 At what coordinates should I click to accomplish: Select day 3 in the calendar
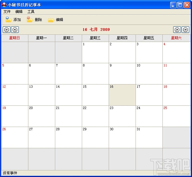149,52
